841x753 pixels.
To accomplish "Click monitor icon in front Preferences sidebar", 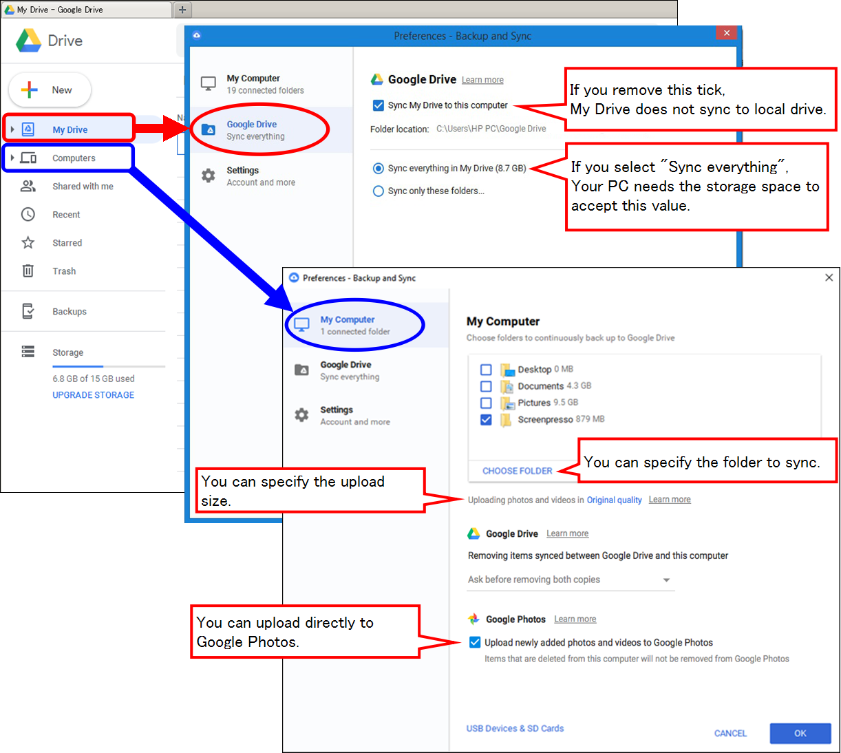I will 301,325.
